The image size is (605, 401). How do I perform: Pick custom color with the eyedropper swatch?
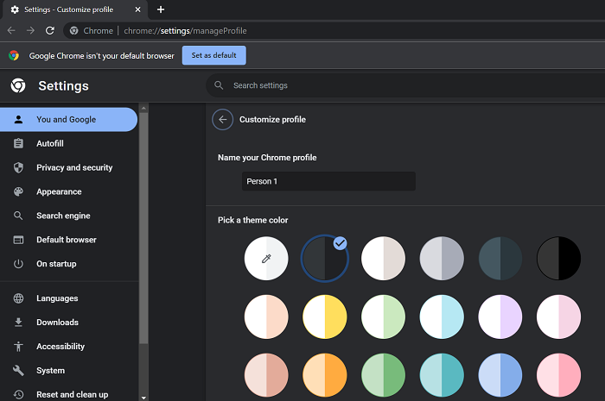click(x=266, y=258)
